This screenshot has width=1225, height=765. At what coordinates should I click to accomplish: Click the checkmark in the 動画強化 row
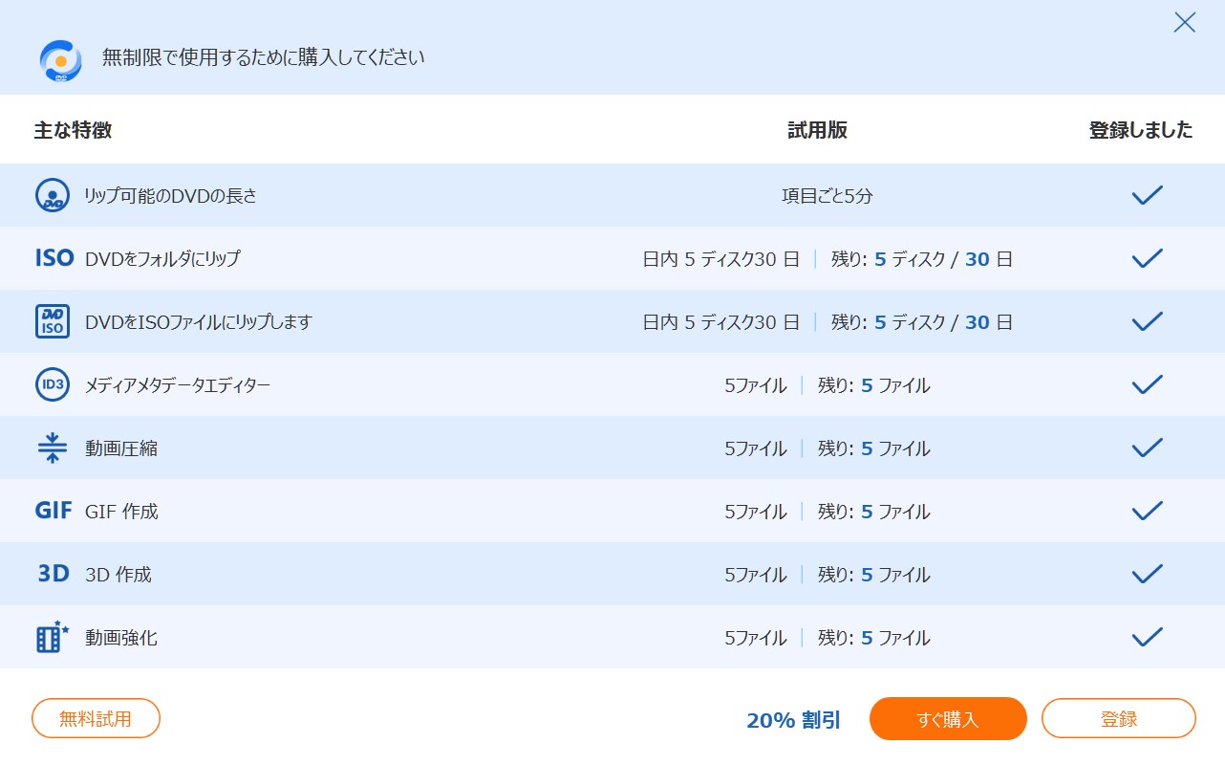pyautogui.click(x=1147, y=637)
